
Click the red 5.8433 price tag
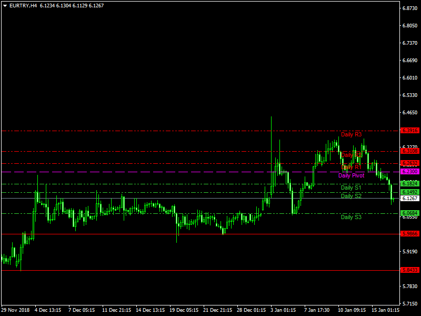tap(410, 270)
